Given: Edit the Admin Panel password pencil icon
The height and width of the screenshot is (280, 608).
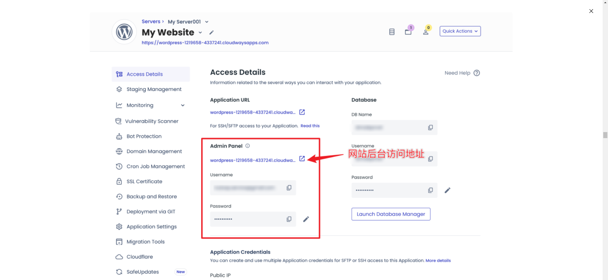Looking at the screenshot, I should click(306, 219).
